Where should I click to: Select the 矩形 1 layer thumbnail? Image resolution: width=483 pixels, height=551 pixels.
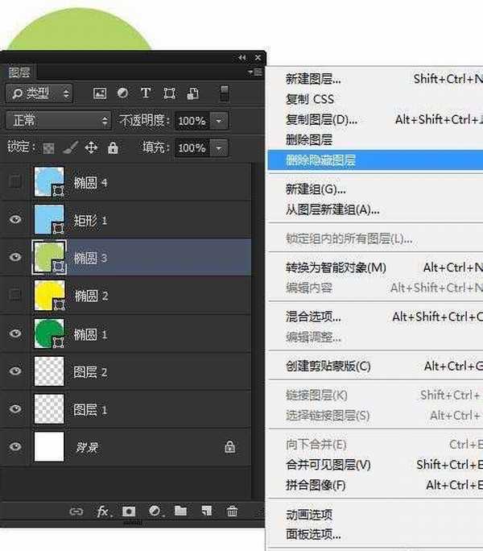[49, 219]
